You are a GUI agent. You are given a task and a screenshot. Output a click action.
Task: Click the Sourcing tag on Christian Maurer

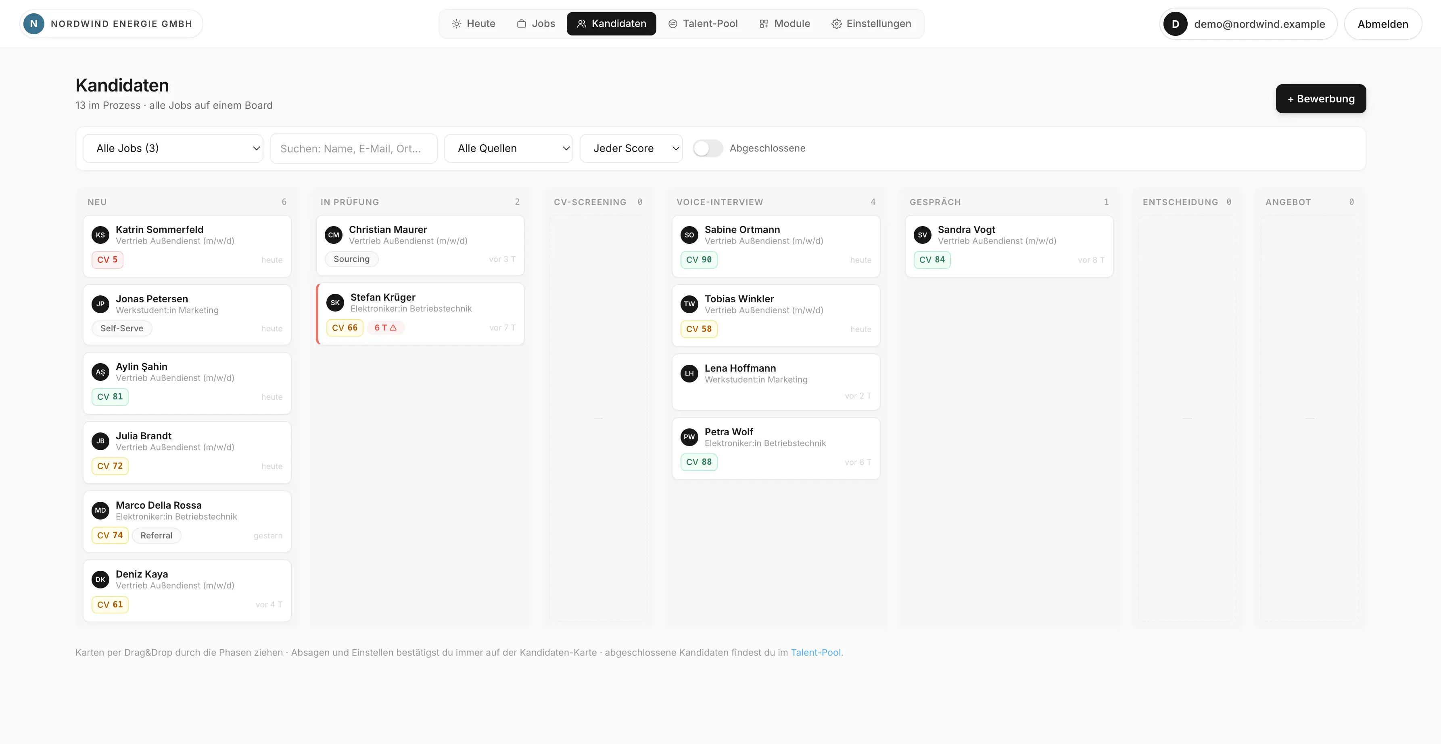click(x=351, y=259)
